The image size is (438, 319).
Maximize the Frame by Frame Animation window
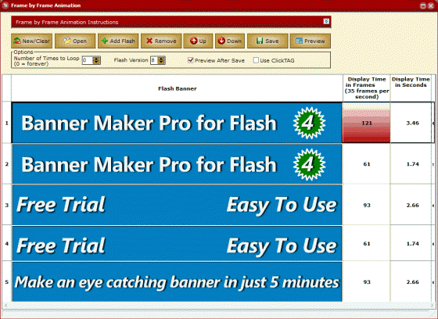pyautogui.click(x=423, y=5)
